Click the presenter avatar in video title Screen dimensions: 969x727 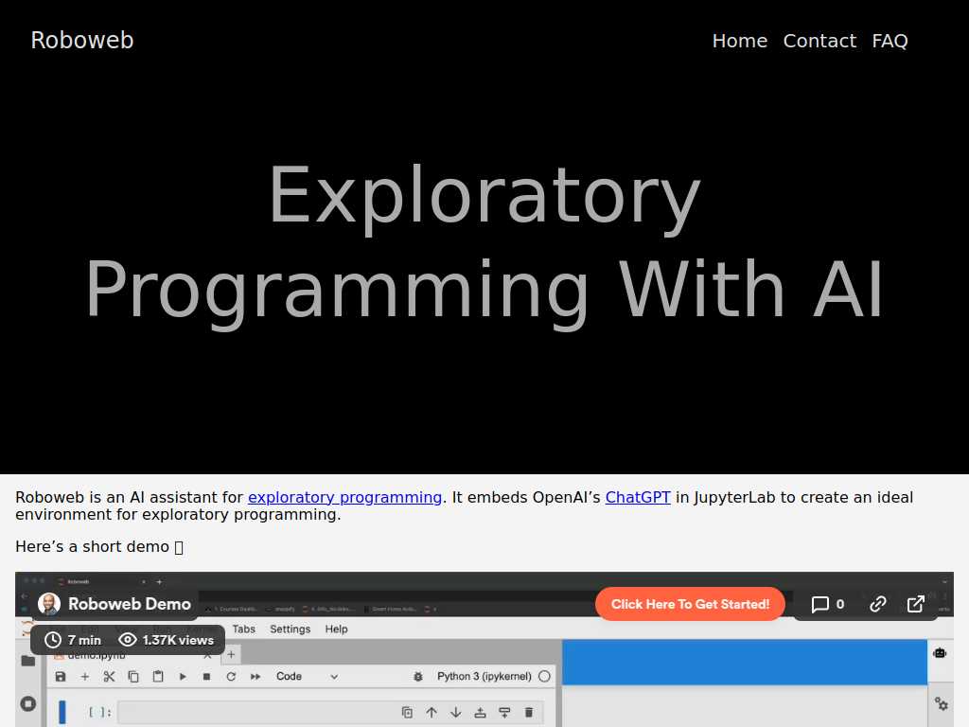pyautogui.click(x=49, y=604)
